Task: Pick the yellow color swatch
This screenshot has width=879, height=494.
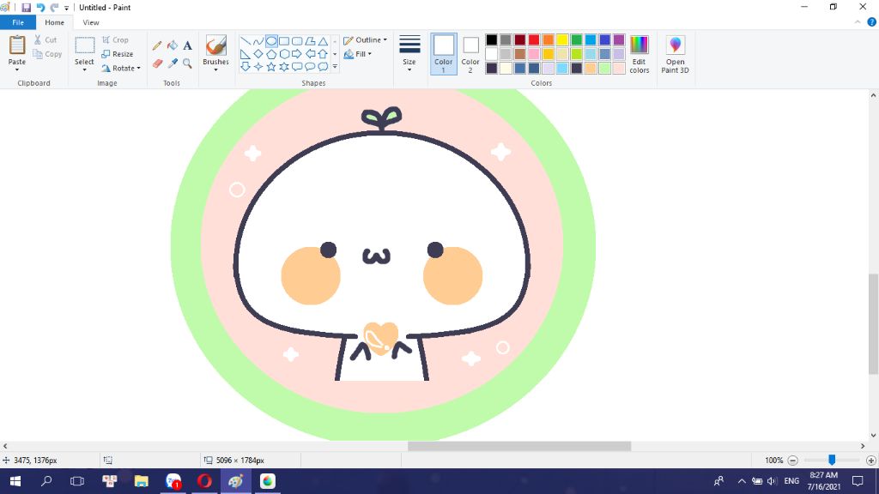Action: click(x=562, y=39)
